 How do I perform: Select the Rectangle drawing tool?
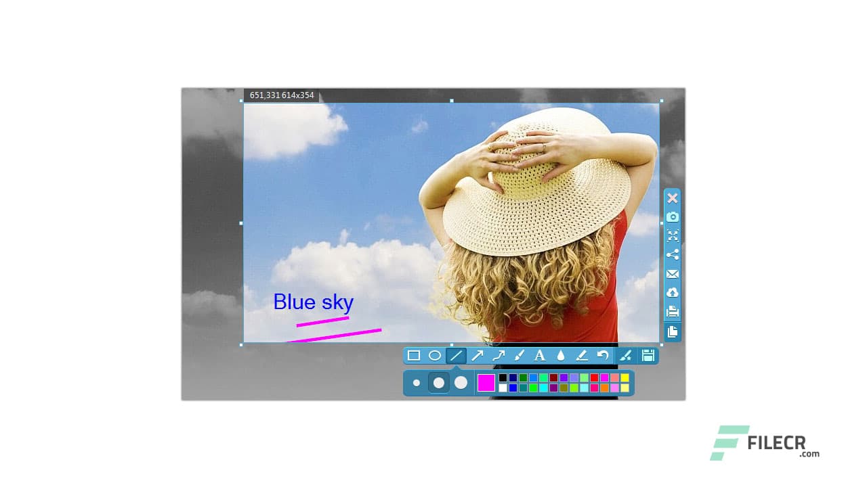pos(414,355)
